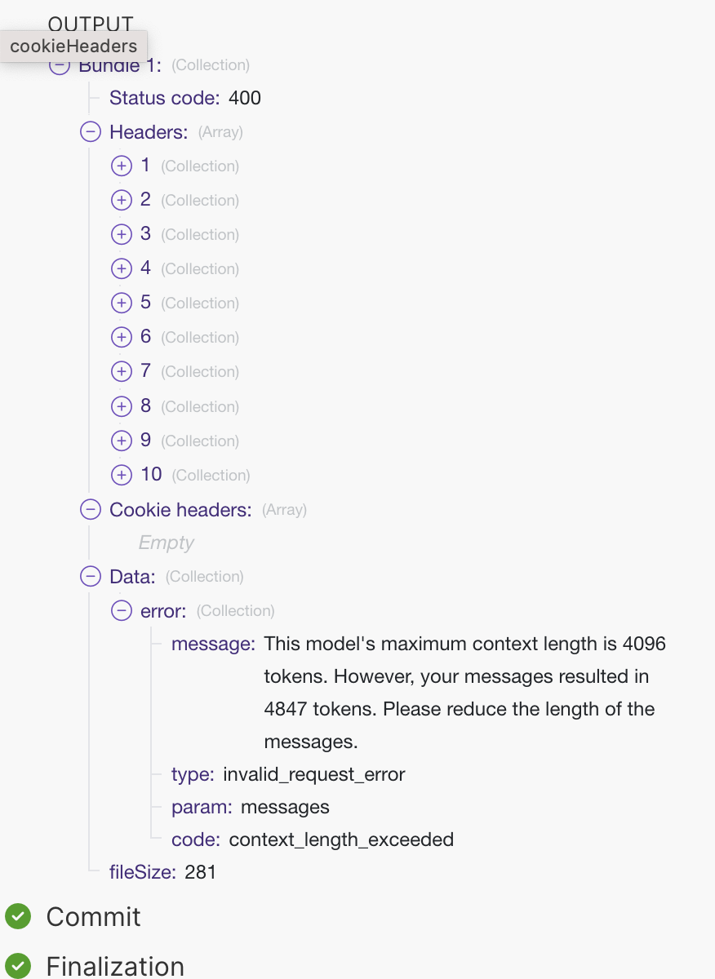This screenshot has height=979, width=715.
Task: Expand header item 5 collection
Action: (121, 303)
